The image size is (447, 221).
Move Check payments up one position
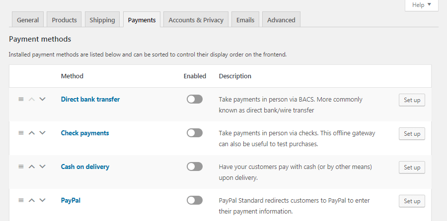pyautogui.click(x=32, y=133)
